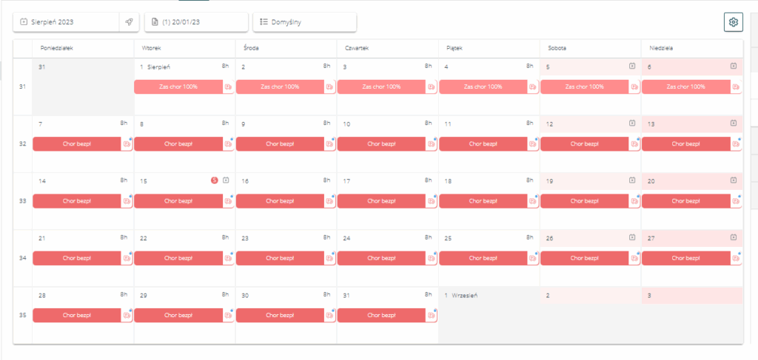Click the rocket icon beside Sierpień 2023

(x=129, y=22)
